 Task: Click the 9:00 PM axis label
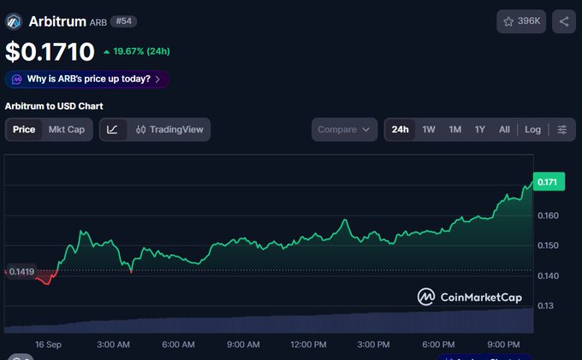click(x=503, y=345)
